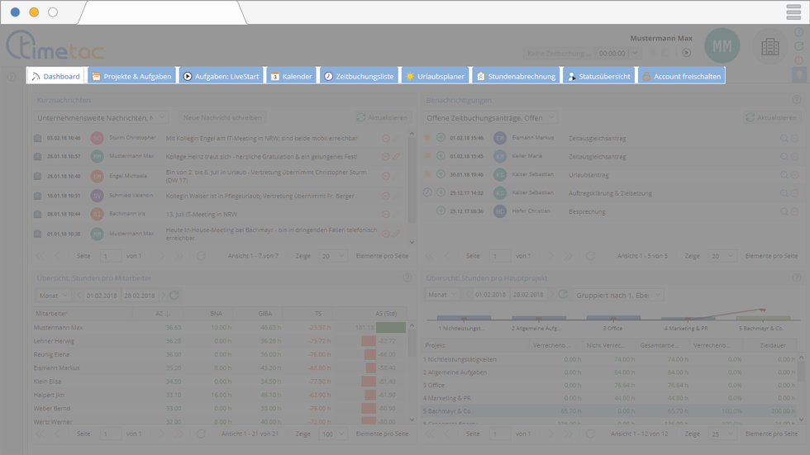Open the Projekte & Aufgaben tab
This screenshot has width=810, height=455.
click(x=132, y=76)
